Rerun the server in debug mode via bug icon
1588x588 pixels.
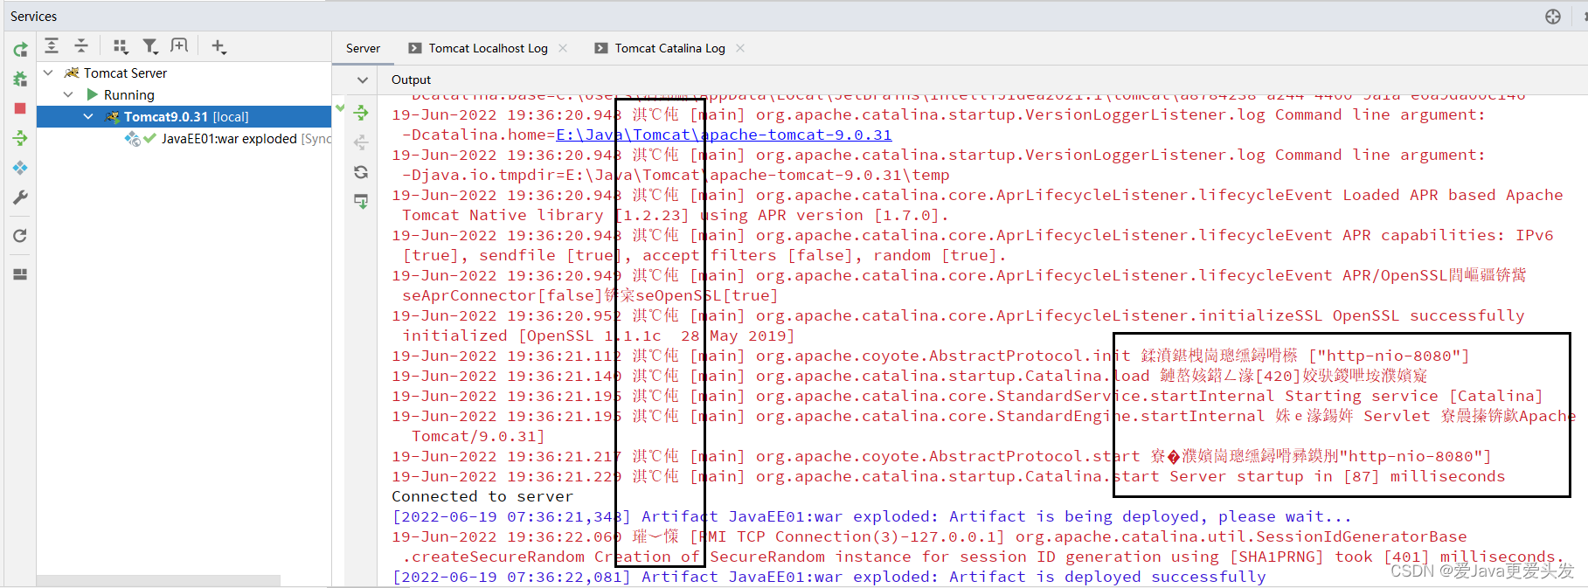pos(20,80)
